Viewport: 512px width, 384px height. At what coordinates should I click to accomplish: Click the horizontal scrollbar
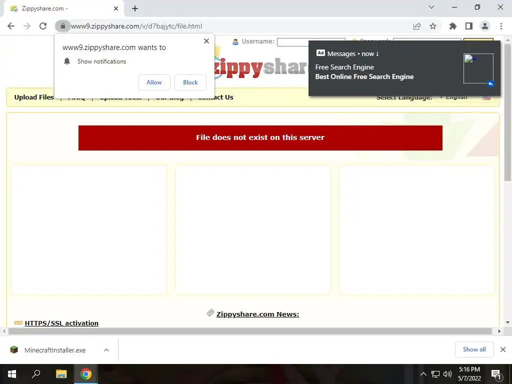[250, 331]
